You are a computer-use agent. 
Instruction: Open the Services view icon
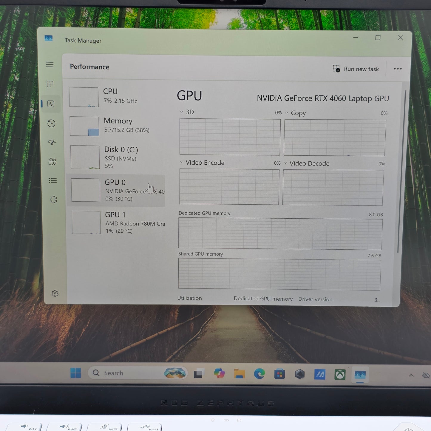pos(53,200)
